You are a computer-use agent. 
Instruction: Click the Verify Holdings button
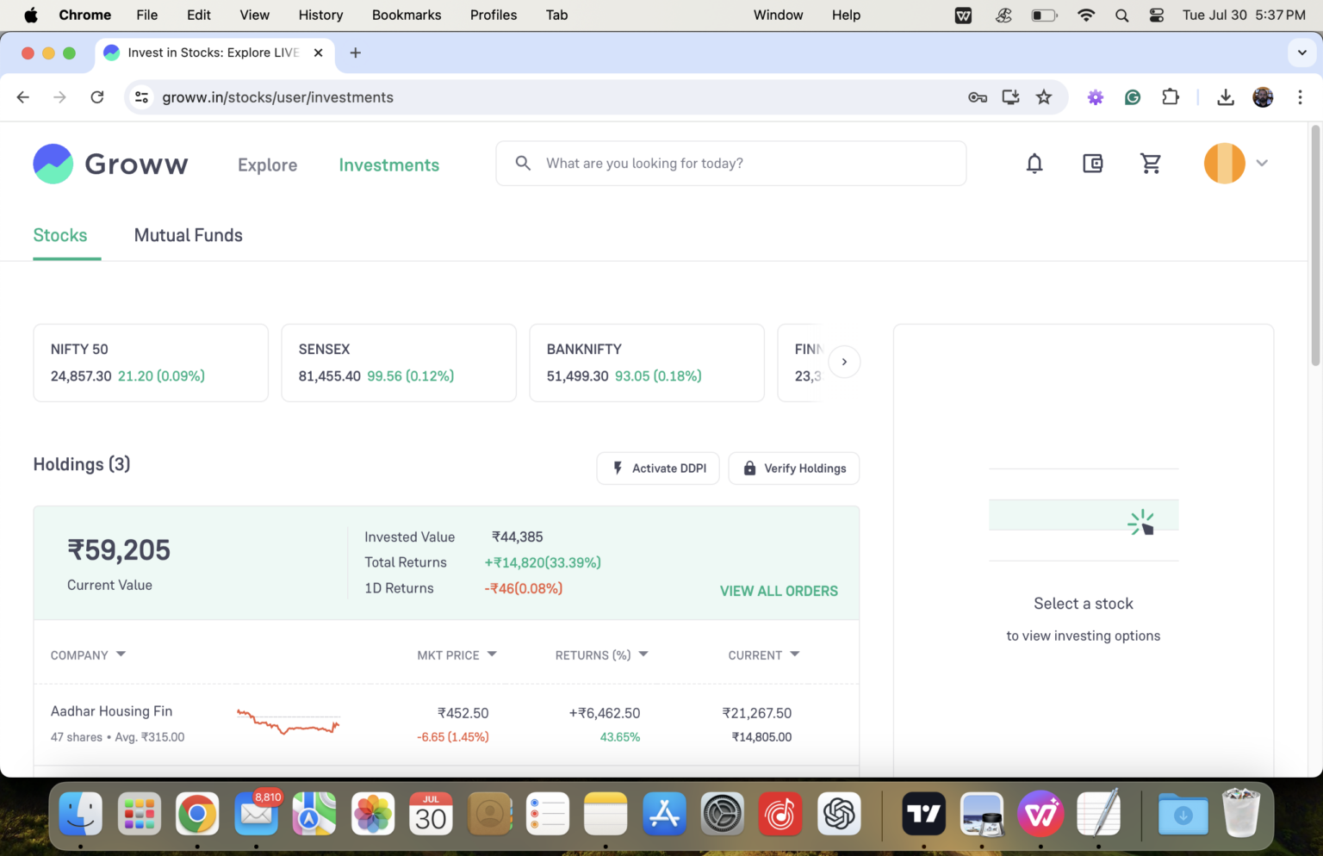pyautogui.click(x=793, y=468)
